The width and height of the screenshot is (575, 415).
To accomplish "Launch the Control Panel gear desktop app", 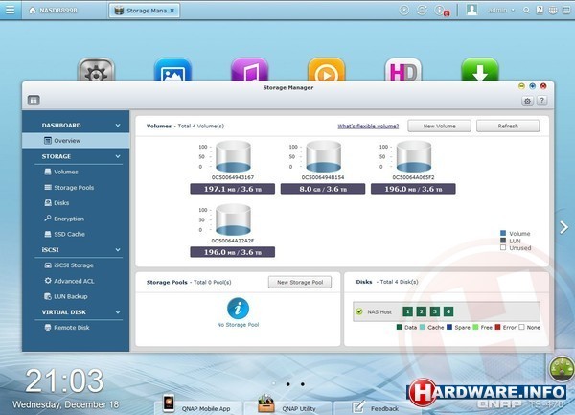I will click(96, 70).
